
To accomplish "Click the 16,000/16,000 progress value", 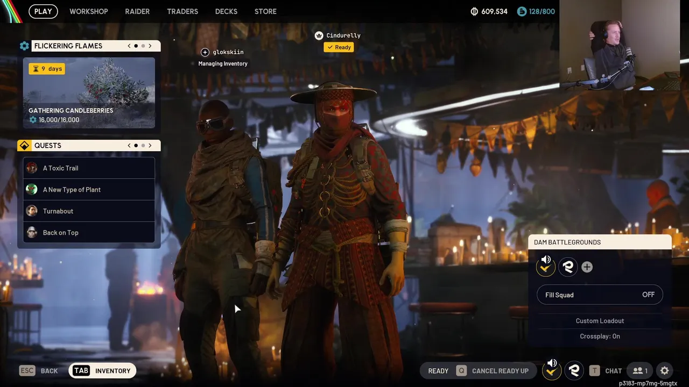I will (59, 120).
